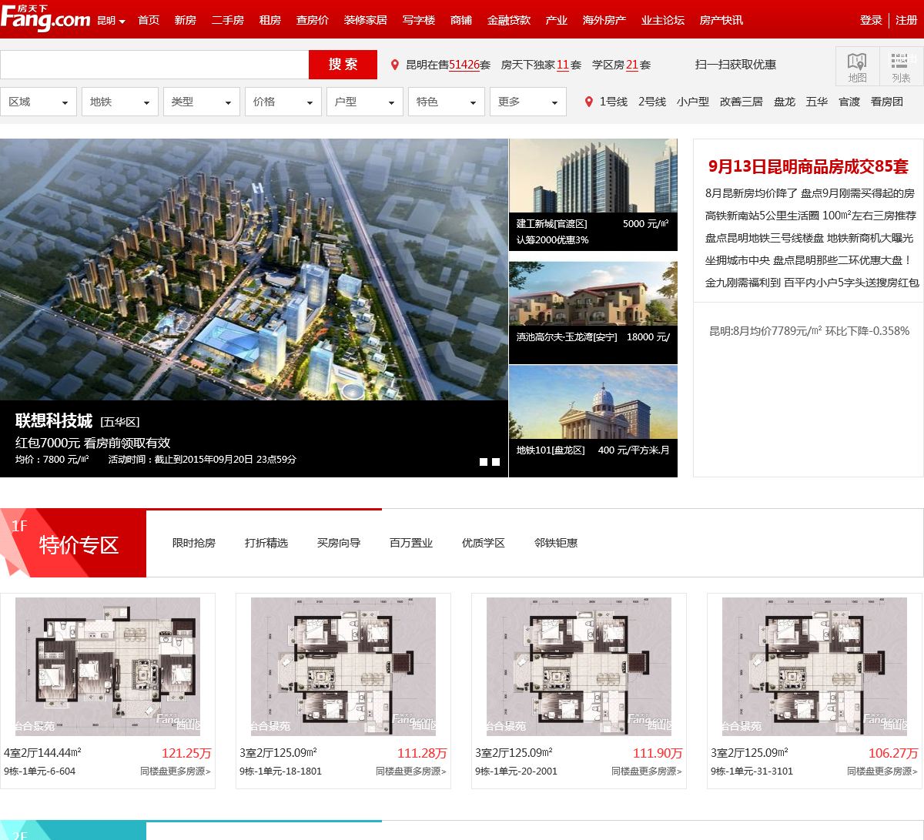Switch to 打折精选 tab
The height and width of the screenshot is (840, 924).
[x=266, y=543]
